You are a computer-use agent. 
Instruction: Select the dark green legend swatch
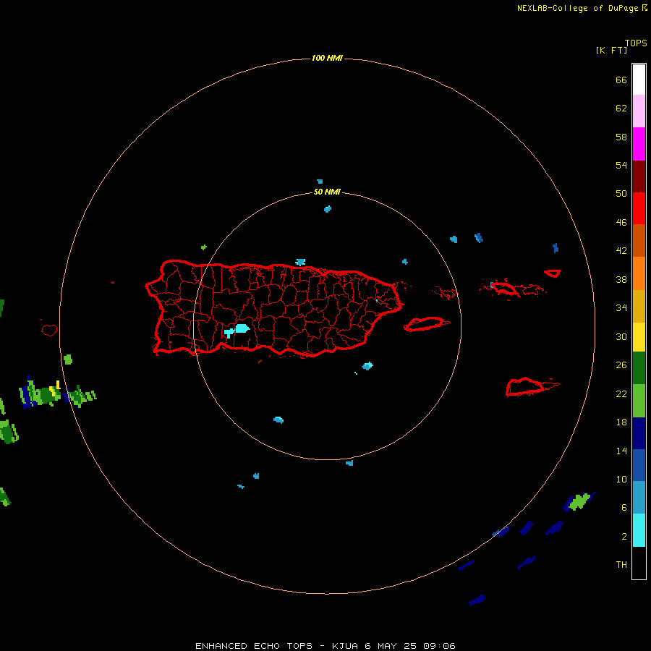pos(639,368)
